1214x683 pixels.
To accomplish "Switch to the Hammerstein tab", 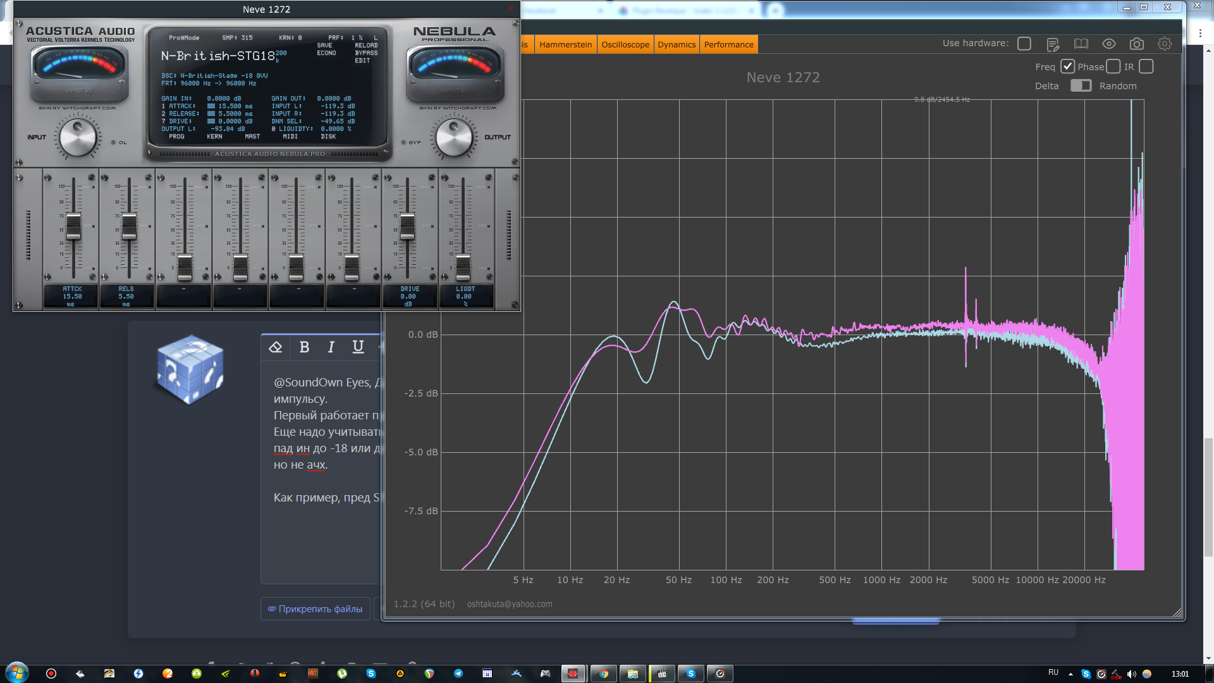I will [x=565, y=44].
